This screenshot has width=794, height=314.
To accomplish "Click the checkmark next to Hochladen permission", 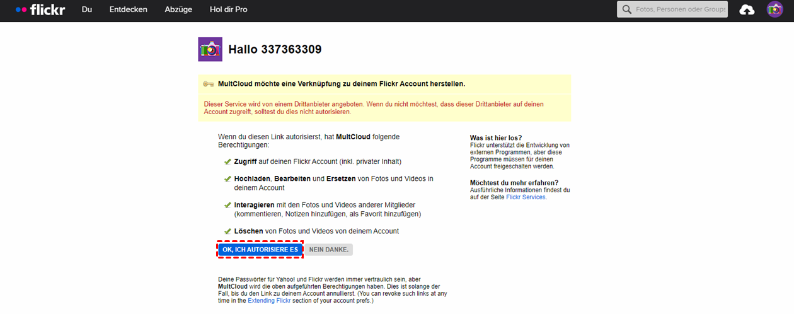I will 227,179.
